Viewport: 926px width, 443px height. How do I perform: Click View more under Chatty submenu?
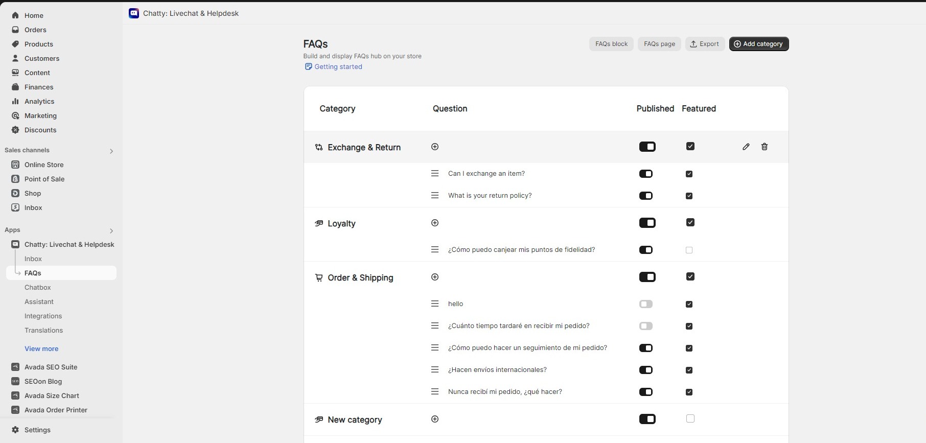(41, 348)
